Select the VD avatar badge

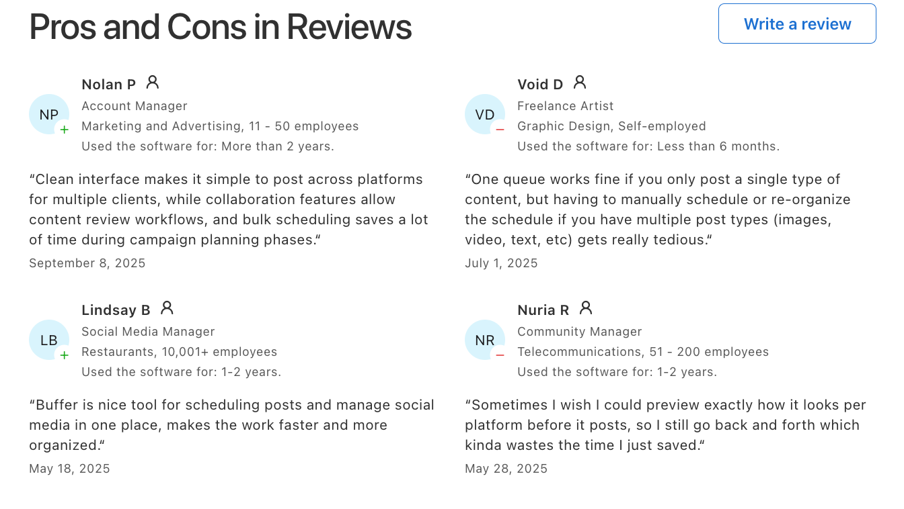(484, 114)
